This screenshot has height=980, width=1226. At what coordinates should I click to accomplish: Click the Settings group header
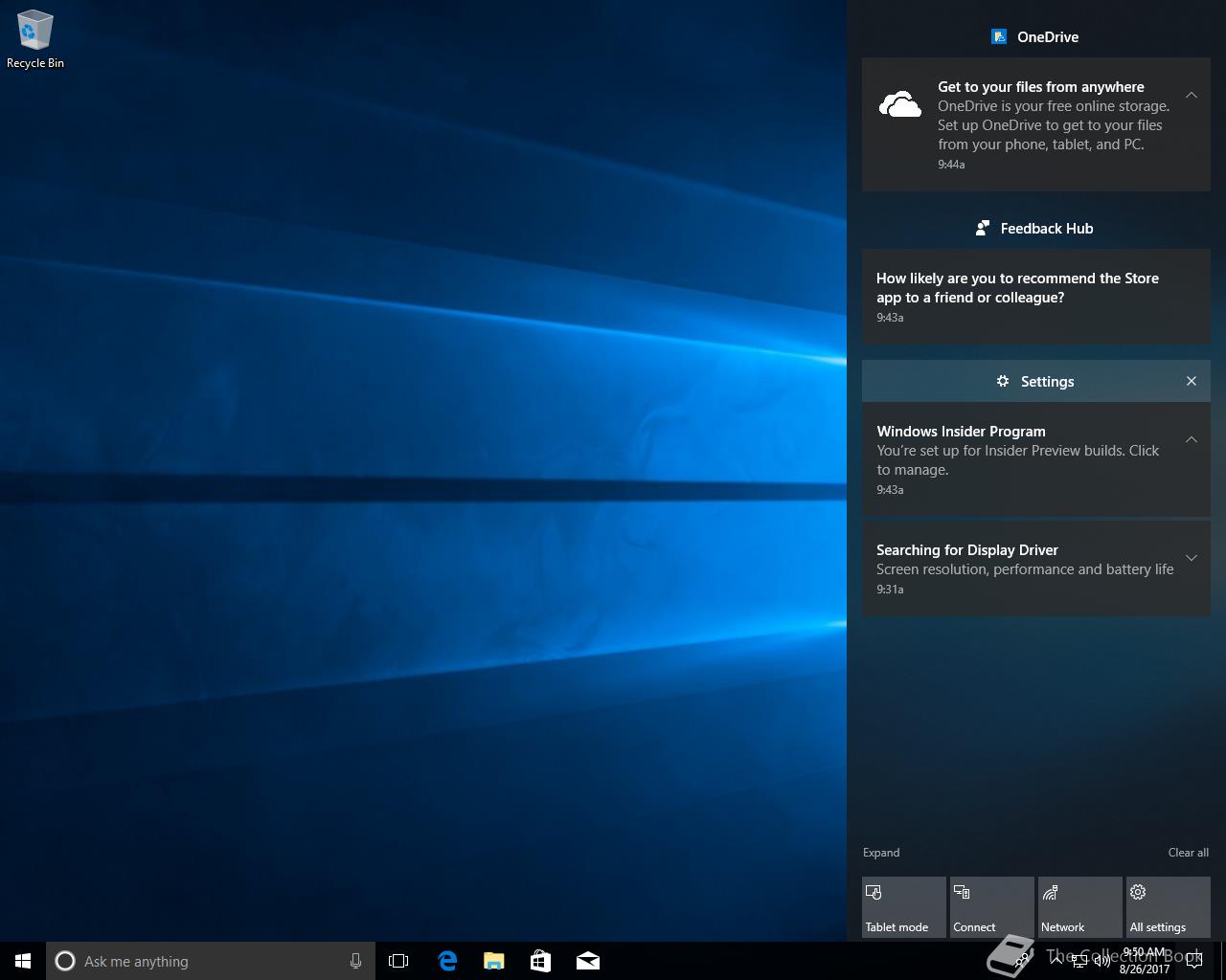pos(1035,381)
